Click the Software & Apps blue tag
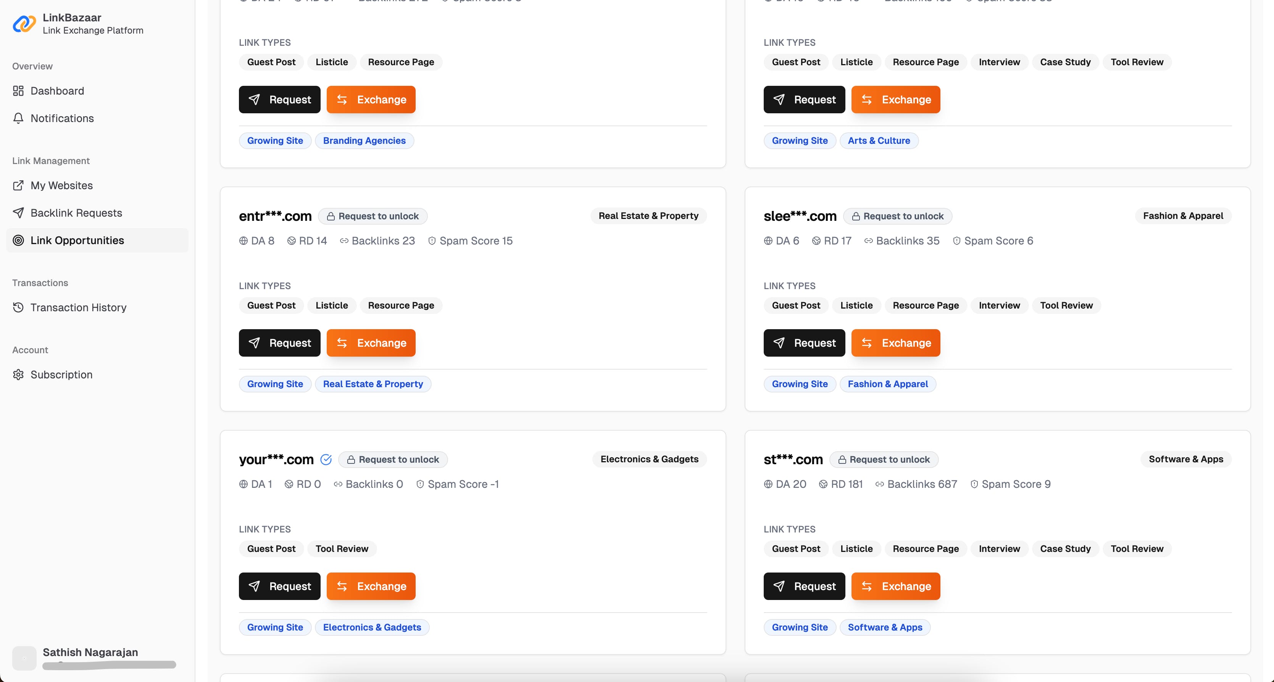1274x682 pixels. click(x=885, y=627)
